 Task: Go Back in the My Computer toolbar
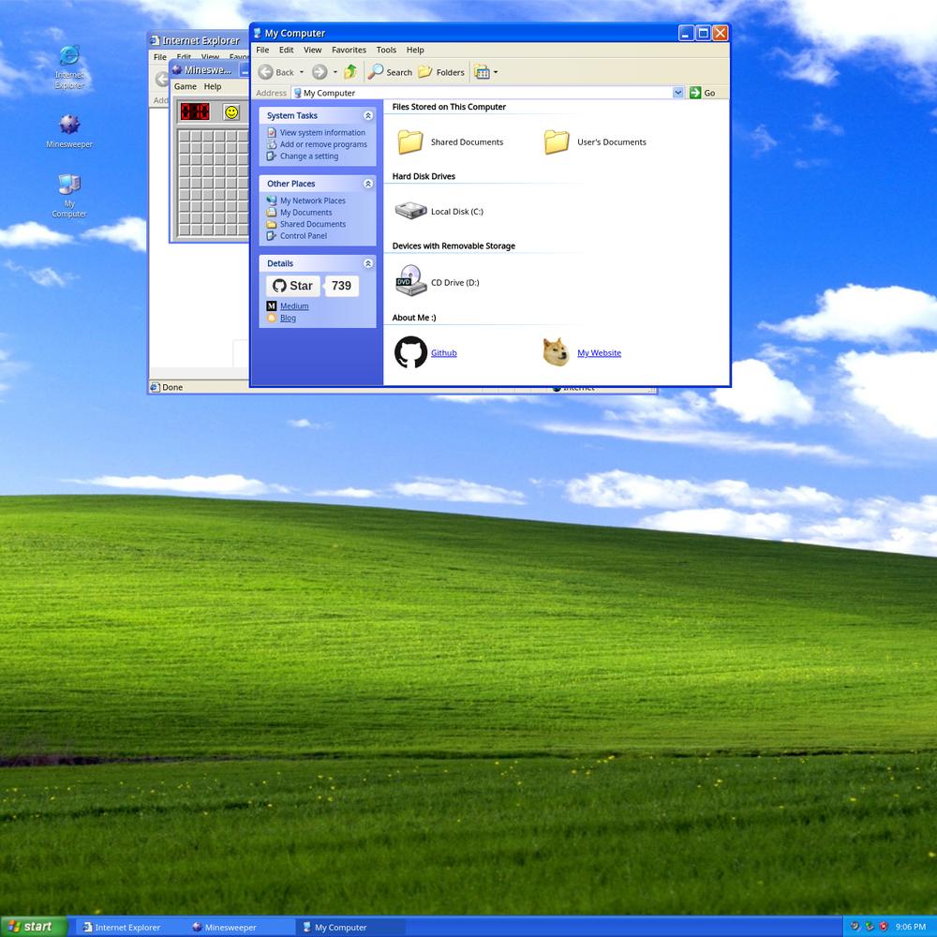tap(276, 72)
